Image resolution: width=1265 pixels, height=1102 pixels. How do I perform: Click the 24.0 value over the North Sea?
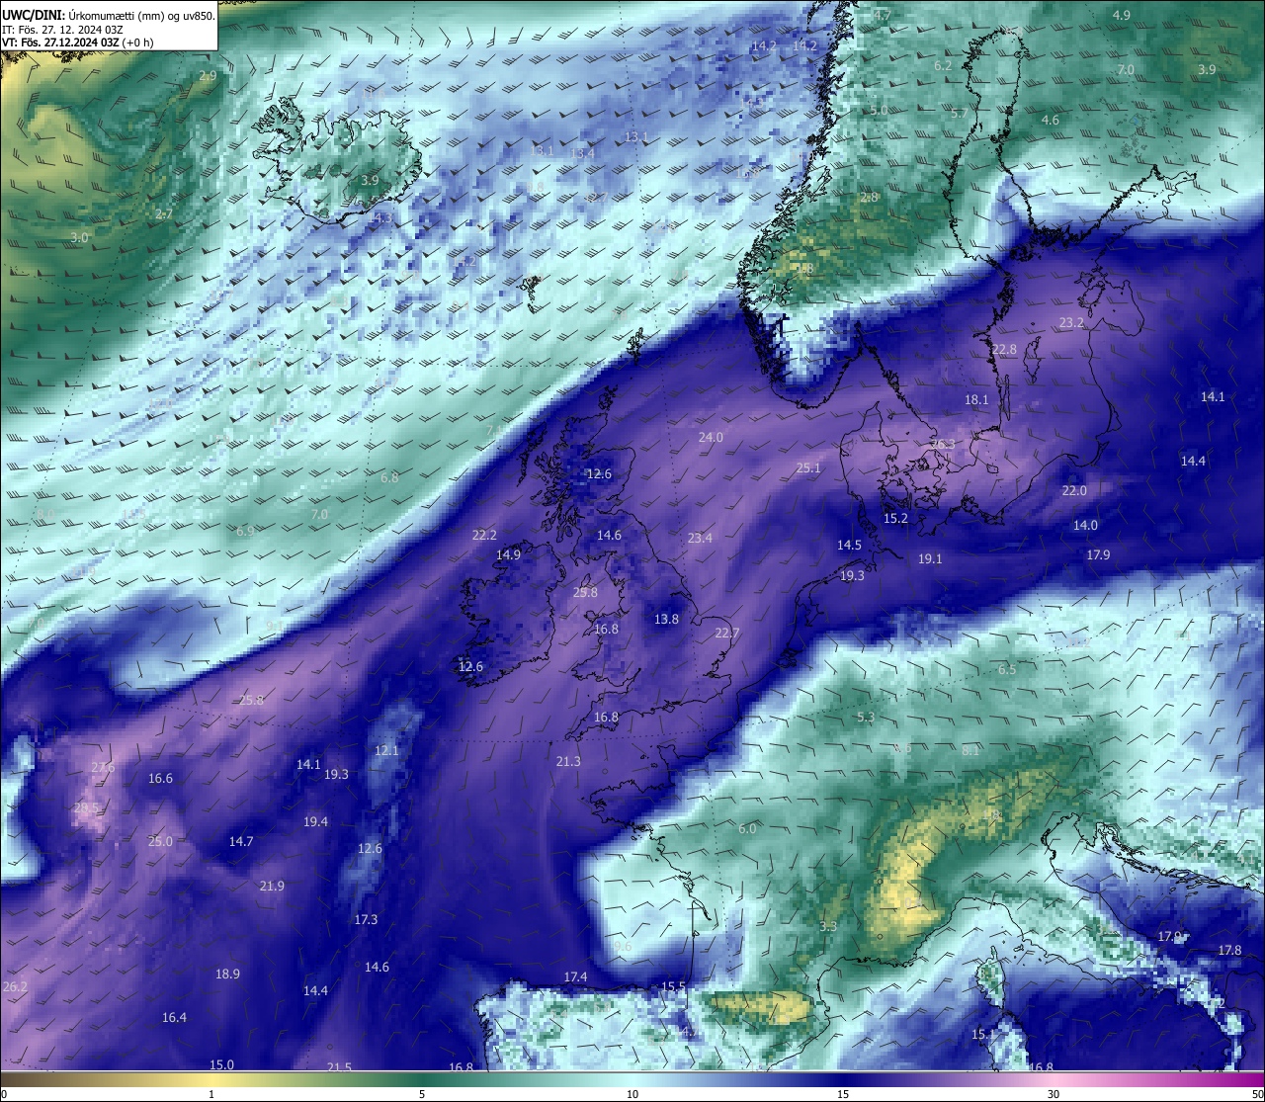[x=711, y=438]
